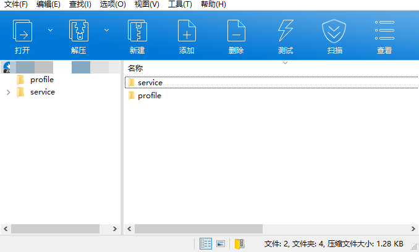
Task: Click the 新建 (New archive) icon
Action: 137,30
